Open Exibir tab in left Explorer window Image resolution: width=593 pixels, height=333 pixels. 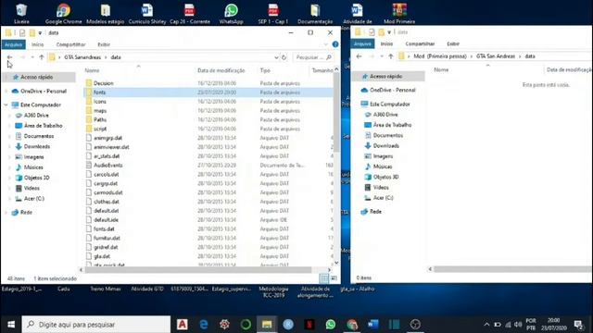104,44
